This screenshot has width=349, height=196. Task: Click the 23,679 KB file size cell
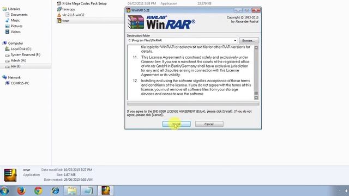tap(204, 4)
